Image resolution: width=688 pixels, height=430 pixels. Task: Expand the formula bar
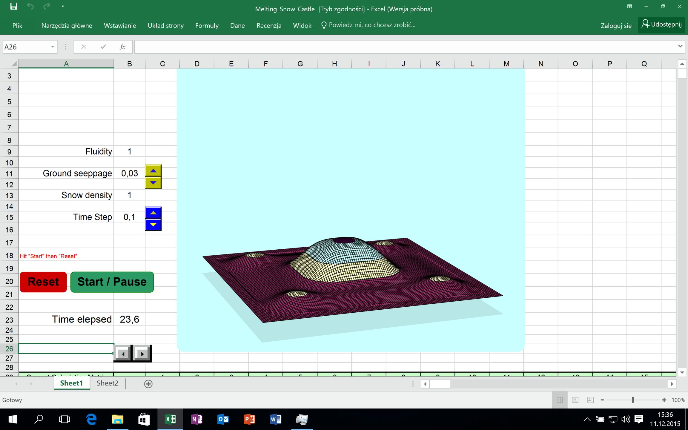pos(680,46)
